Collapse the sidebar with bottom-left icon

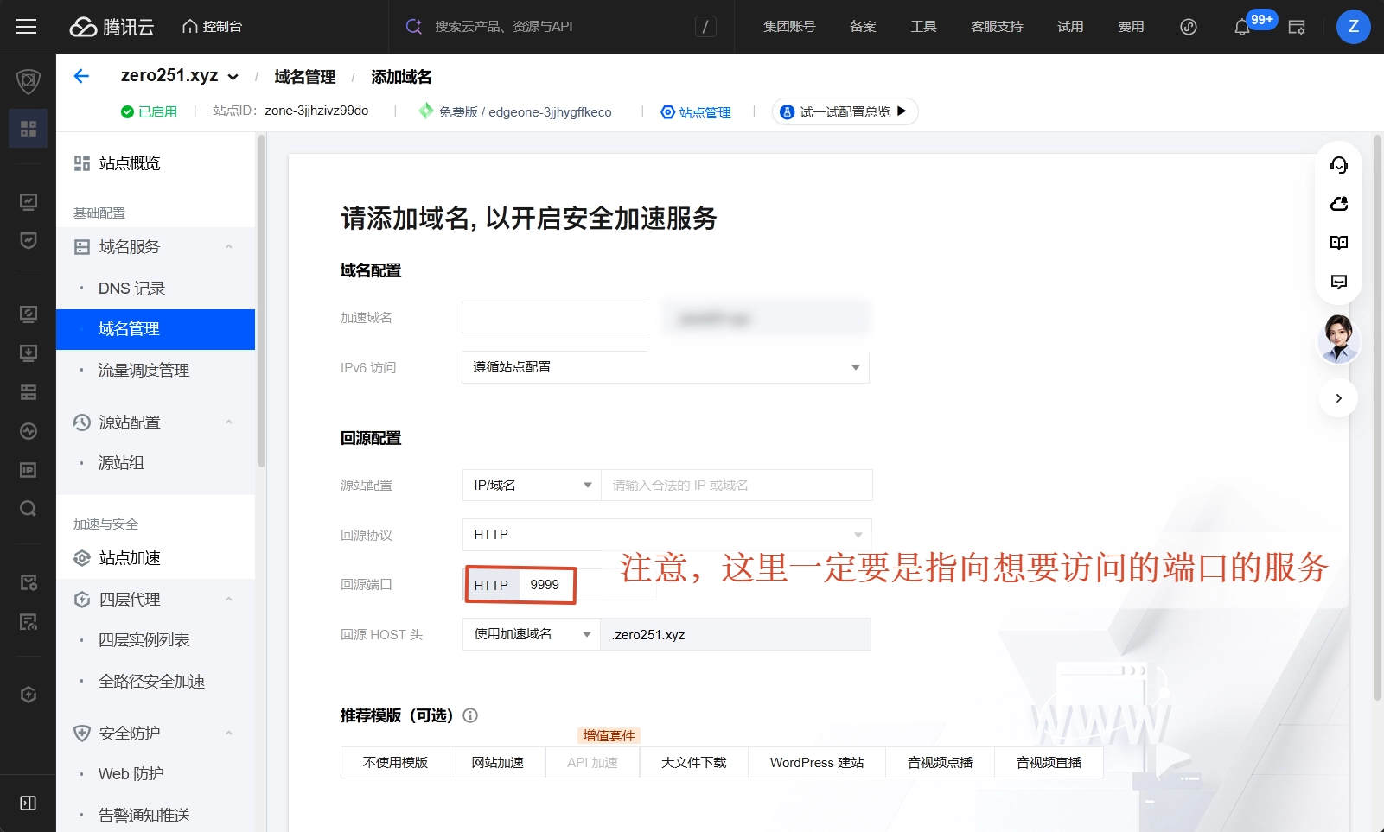click(28, 803)
